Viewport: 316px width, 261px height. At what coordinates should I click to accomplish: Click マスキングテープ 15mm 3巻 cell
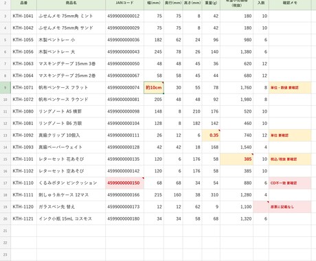pyautogui.click(x=71, y=64)
